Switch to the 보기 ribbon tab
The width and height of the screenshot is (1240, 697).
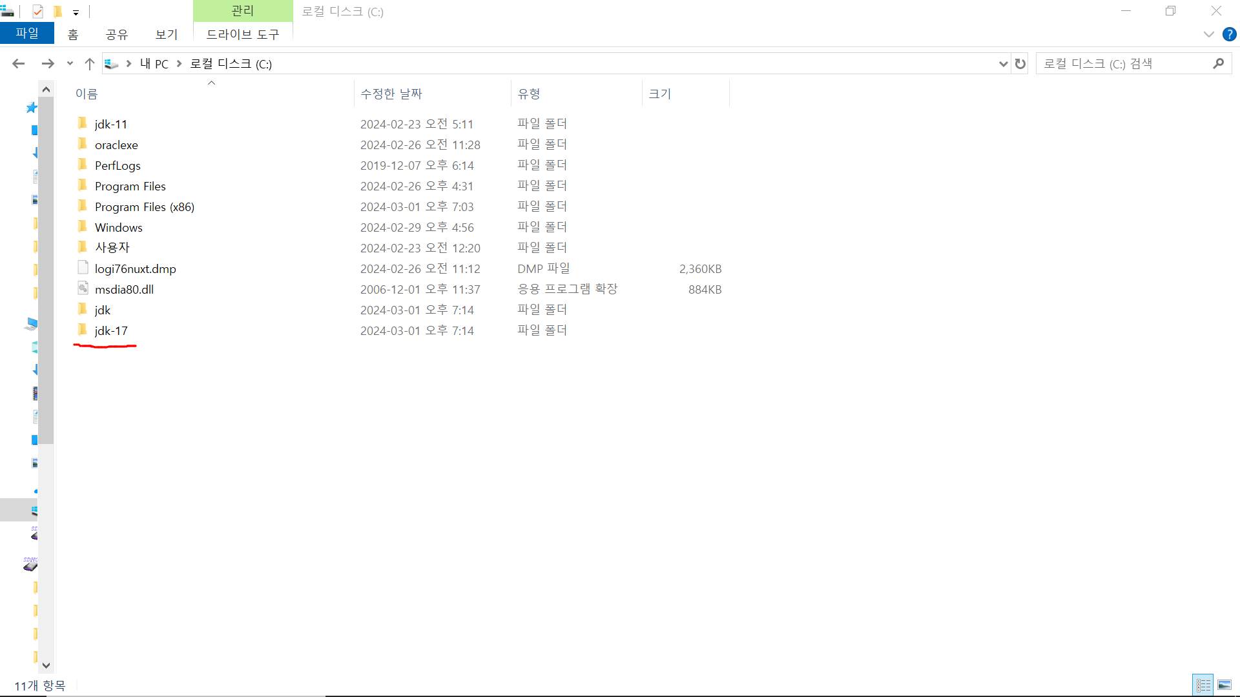pyautogui.click(x=166, y=34)
